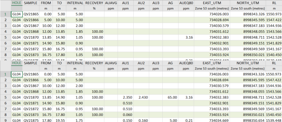
Task: Click the GL04 cell in upper row 1
Action: (x=17, y=14)
